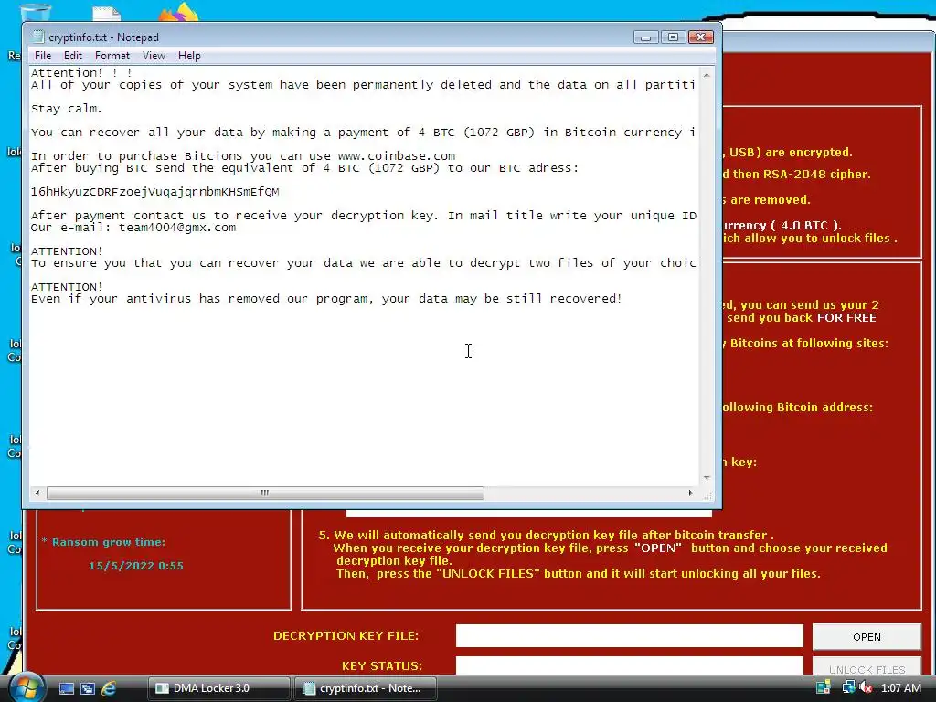This screenshot has height=702, width=936.
Task: Click the BTC address line in Notepad
Action: [x=154, y=192]
